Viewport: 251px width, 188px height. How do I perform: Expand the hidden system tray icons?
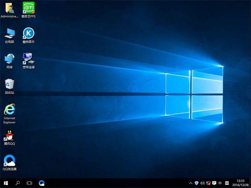coord(191,183)
